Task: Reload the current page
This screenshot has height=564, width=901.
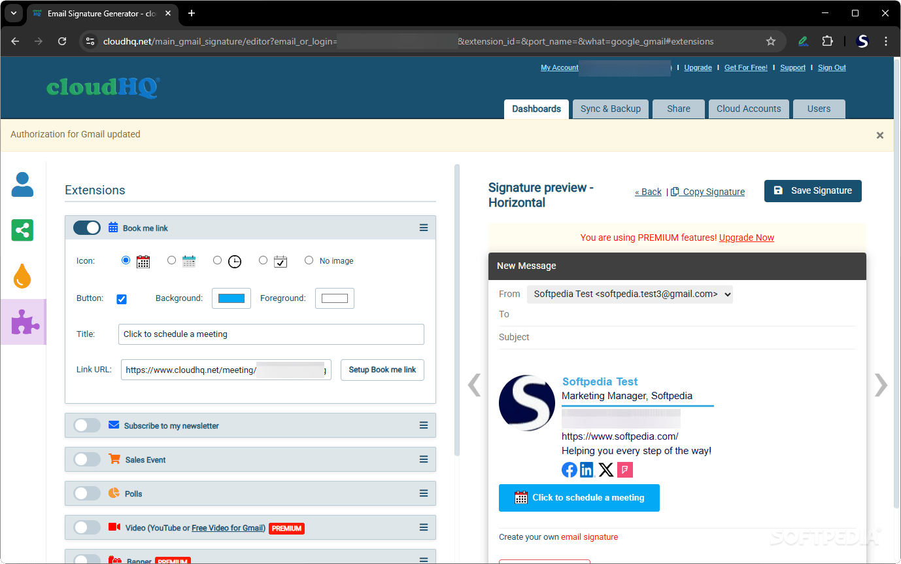Action: [62, 41]
